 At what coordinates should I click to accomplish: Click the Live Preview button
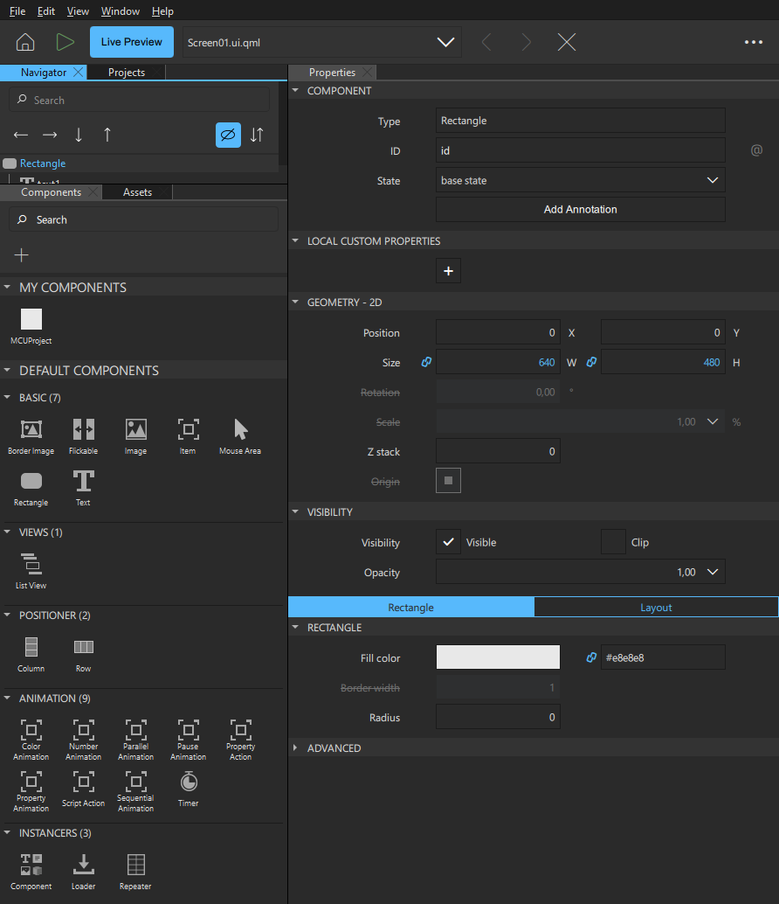tap(131, 42)
